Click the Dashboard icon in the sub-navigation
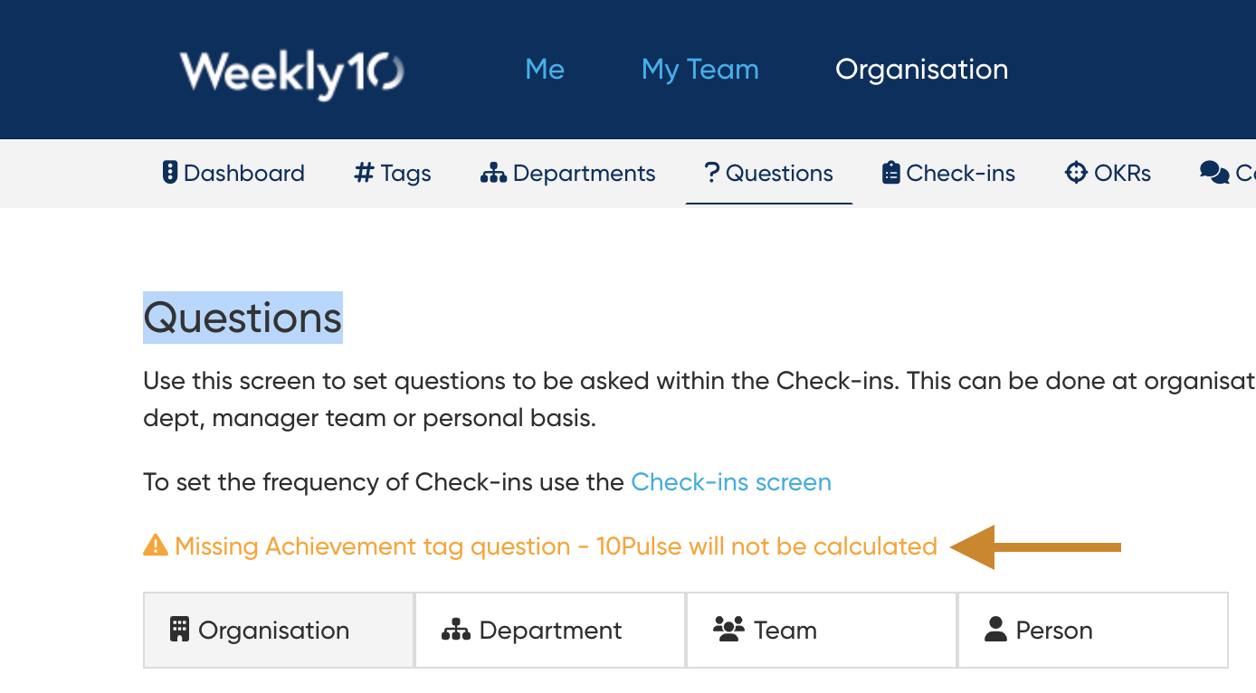The height and width of the screenshot is (693, 1256). click(x=170, y=173)
